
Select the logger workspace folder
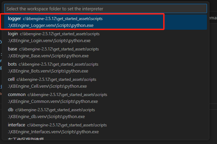coord(106,22)
